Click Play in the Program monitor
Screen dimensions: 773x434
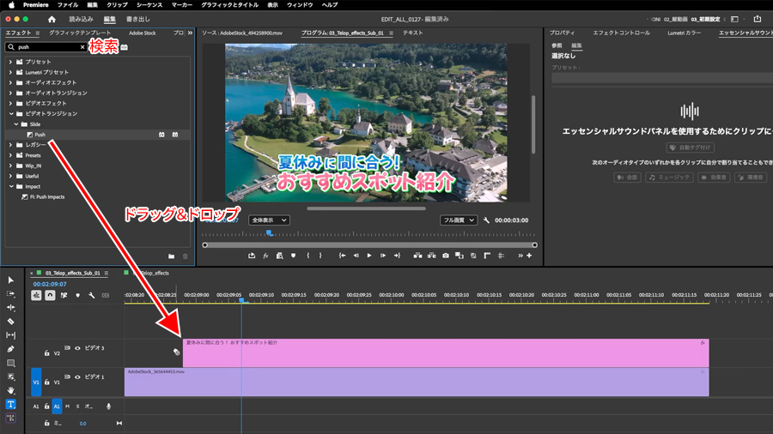(369, 256)
